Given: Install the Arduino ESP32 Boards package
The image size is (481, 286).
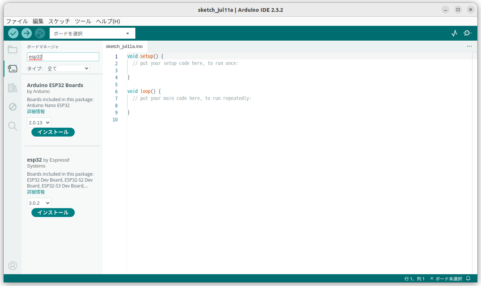Looking at the screenshot, I should click(53, 132).
